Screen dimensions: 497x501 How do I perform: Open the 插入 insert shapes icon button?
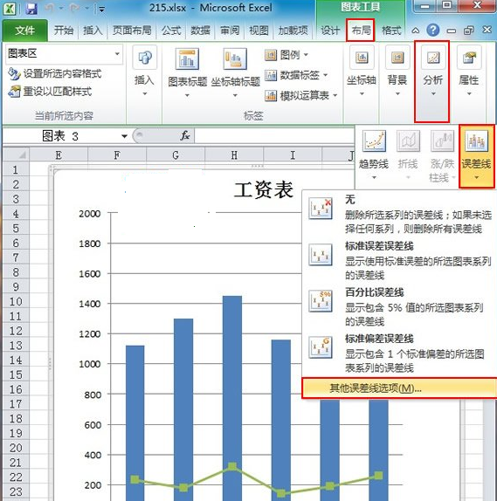pos(145,58)
